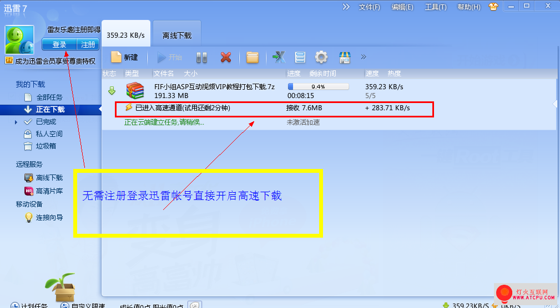Viewport: 560px width, 308px height.
Task: Click 成为迅雷会员享受尊贵特权 membership link
Action: point(56,61)
